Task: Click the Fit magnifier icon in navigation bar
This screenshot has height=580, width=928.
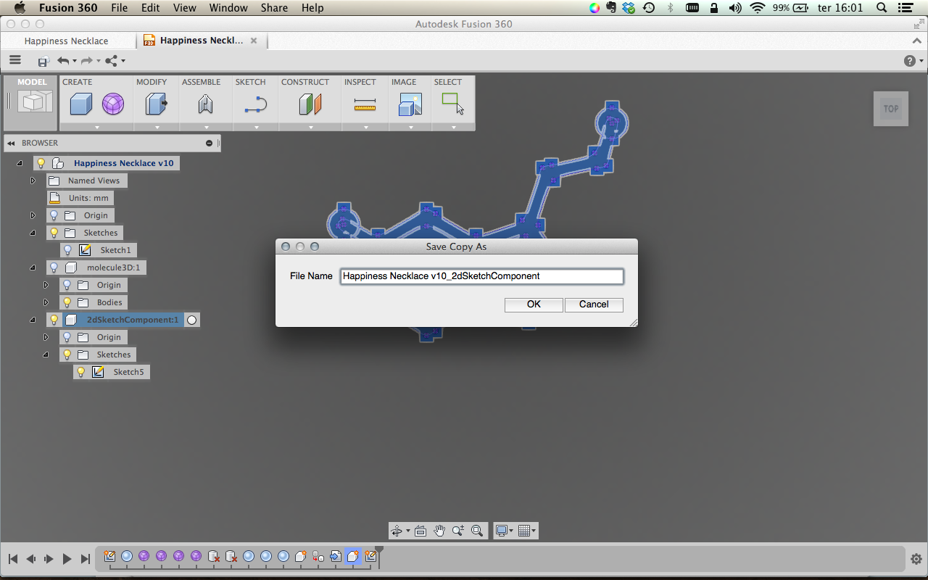Action: click(477, 531)
